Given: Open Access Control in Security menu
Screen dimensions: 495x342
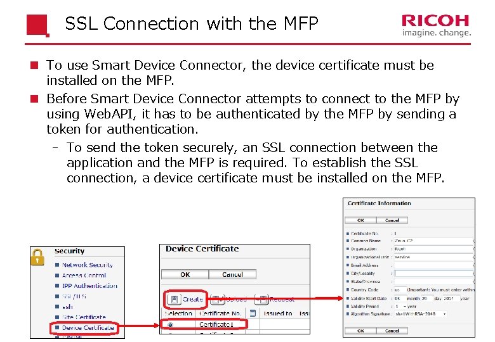Looking at the screenshot, I should click(x=84, y=275).
